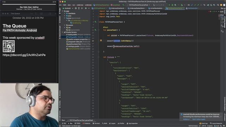The height and width of the screenshot is (127, 226).
Task: Click the oneleif sponsor link
Action: coord(40,38)
